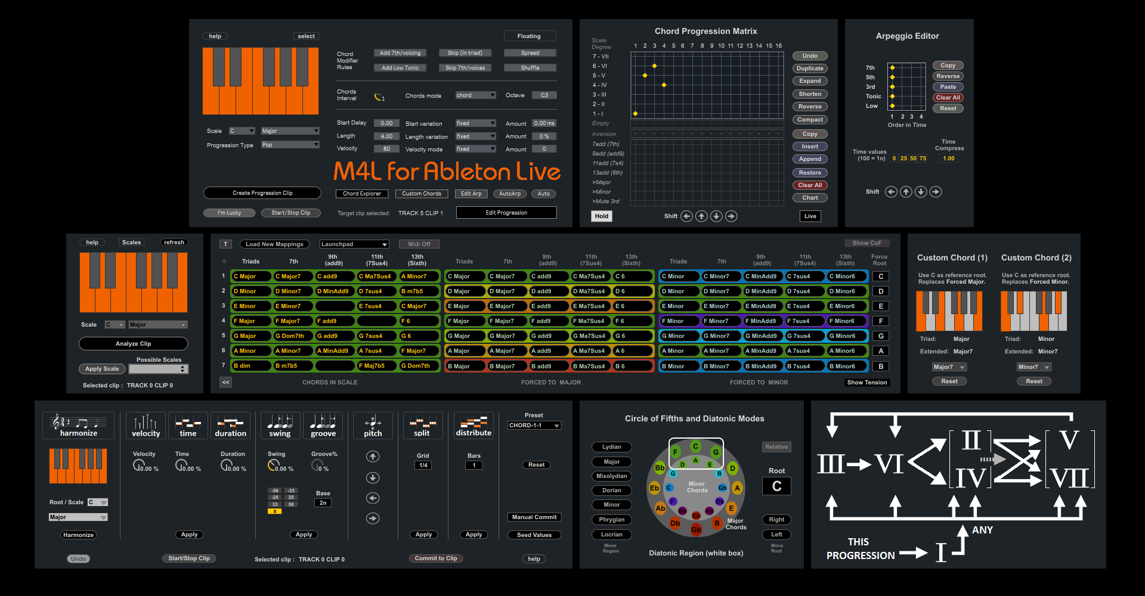Select the swing tool icon
The height and width of the screenshot is (596, 1145).
(280, 426)
